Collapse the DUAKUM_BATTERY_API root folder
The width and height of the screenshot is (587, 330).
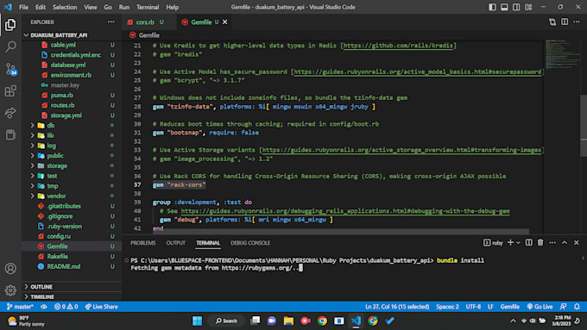(x=60, y=35)
